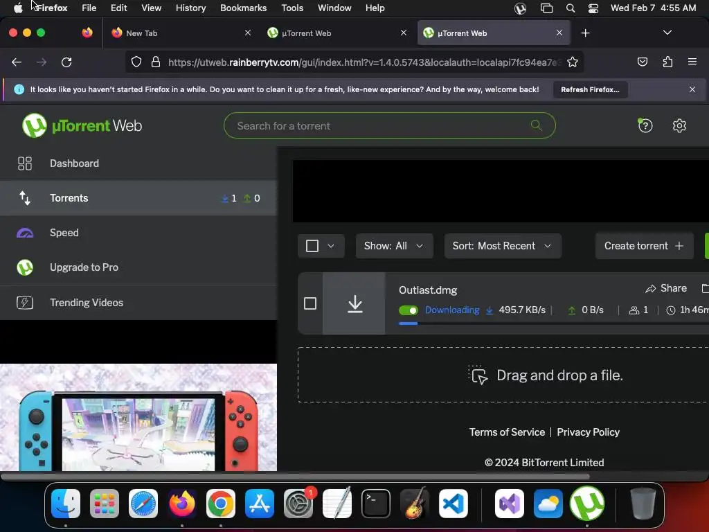
Task: Click the Refresh Firefox… button
Action: (590, 89)
